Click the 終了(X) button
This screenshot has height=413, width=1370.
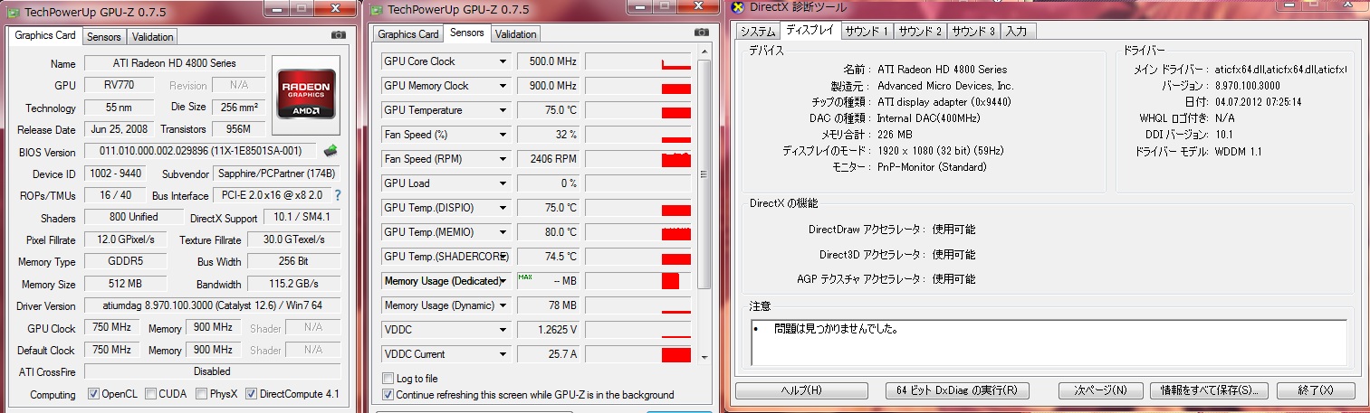coord(1315,390)
